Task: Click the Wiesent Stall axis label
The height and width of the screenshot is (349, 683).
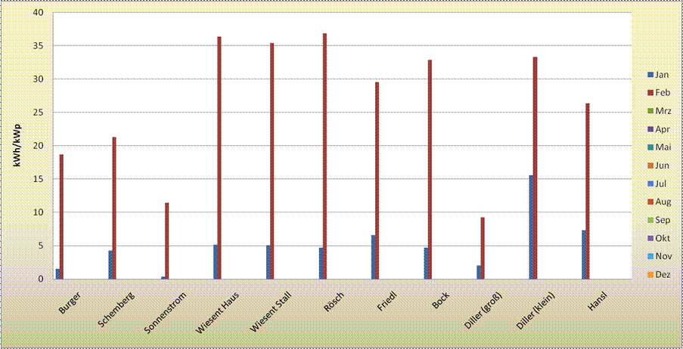Action: coord(271,312)
